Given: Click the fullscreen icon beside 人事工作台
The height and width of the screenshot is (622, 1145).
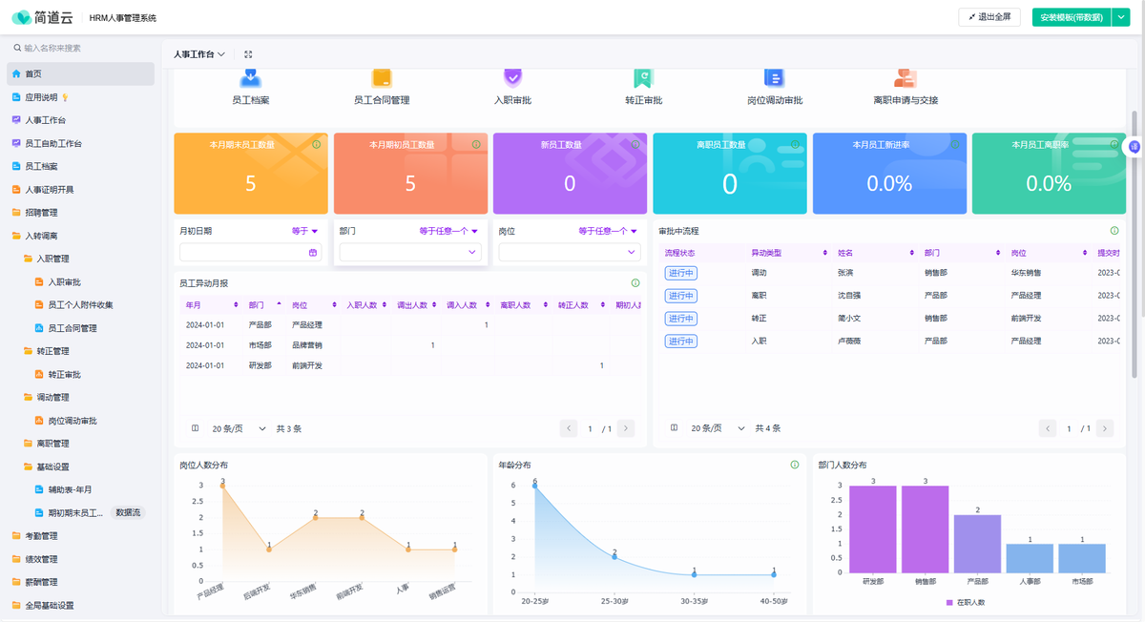Looking at the screenshot, I should (248, 54).
